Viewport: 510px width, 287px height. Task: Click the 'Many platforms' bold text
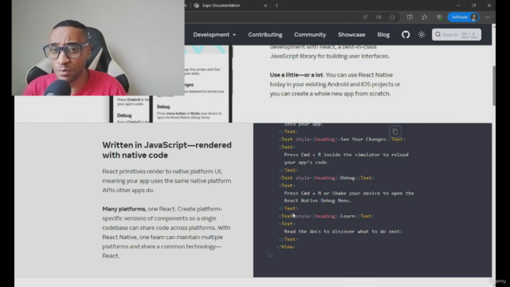(124, 209)
